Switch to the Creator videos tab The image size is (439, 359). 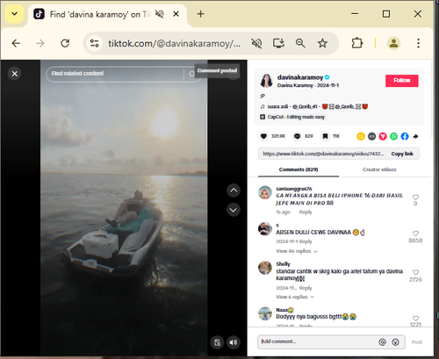(x=379, y=169)
